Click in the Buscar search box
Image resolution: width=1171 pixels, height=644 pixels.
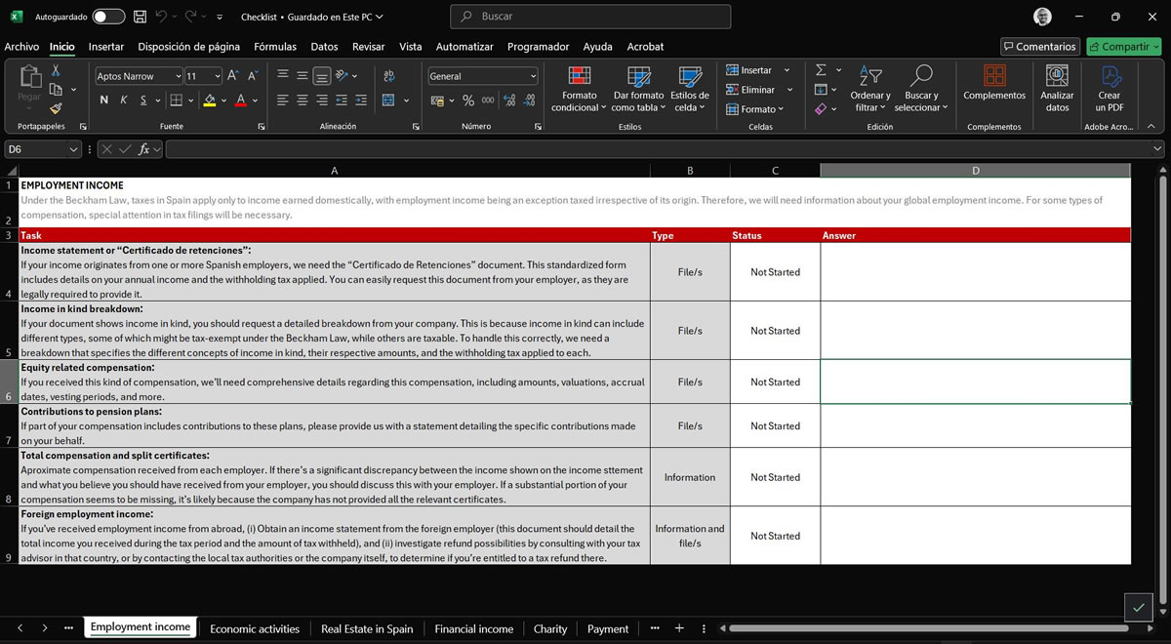tap(590, 17)
